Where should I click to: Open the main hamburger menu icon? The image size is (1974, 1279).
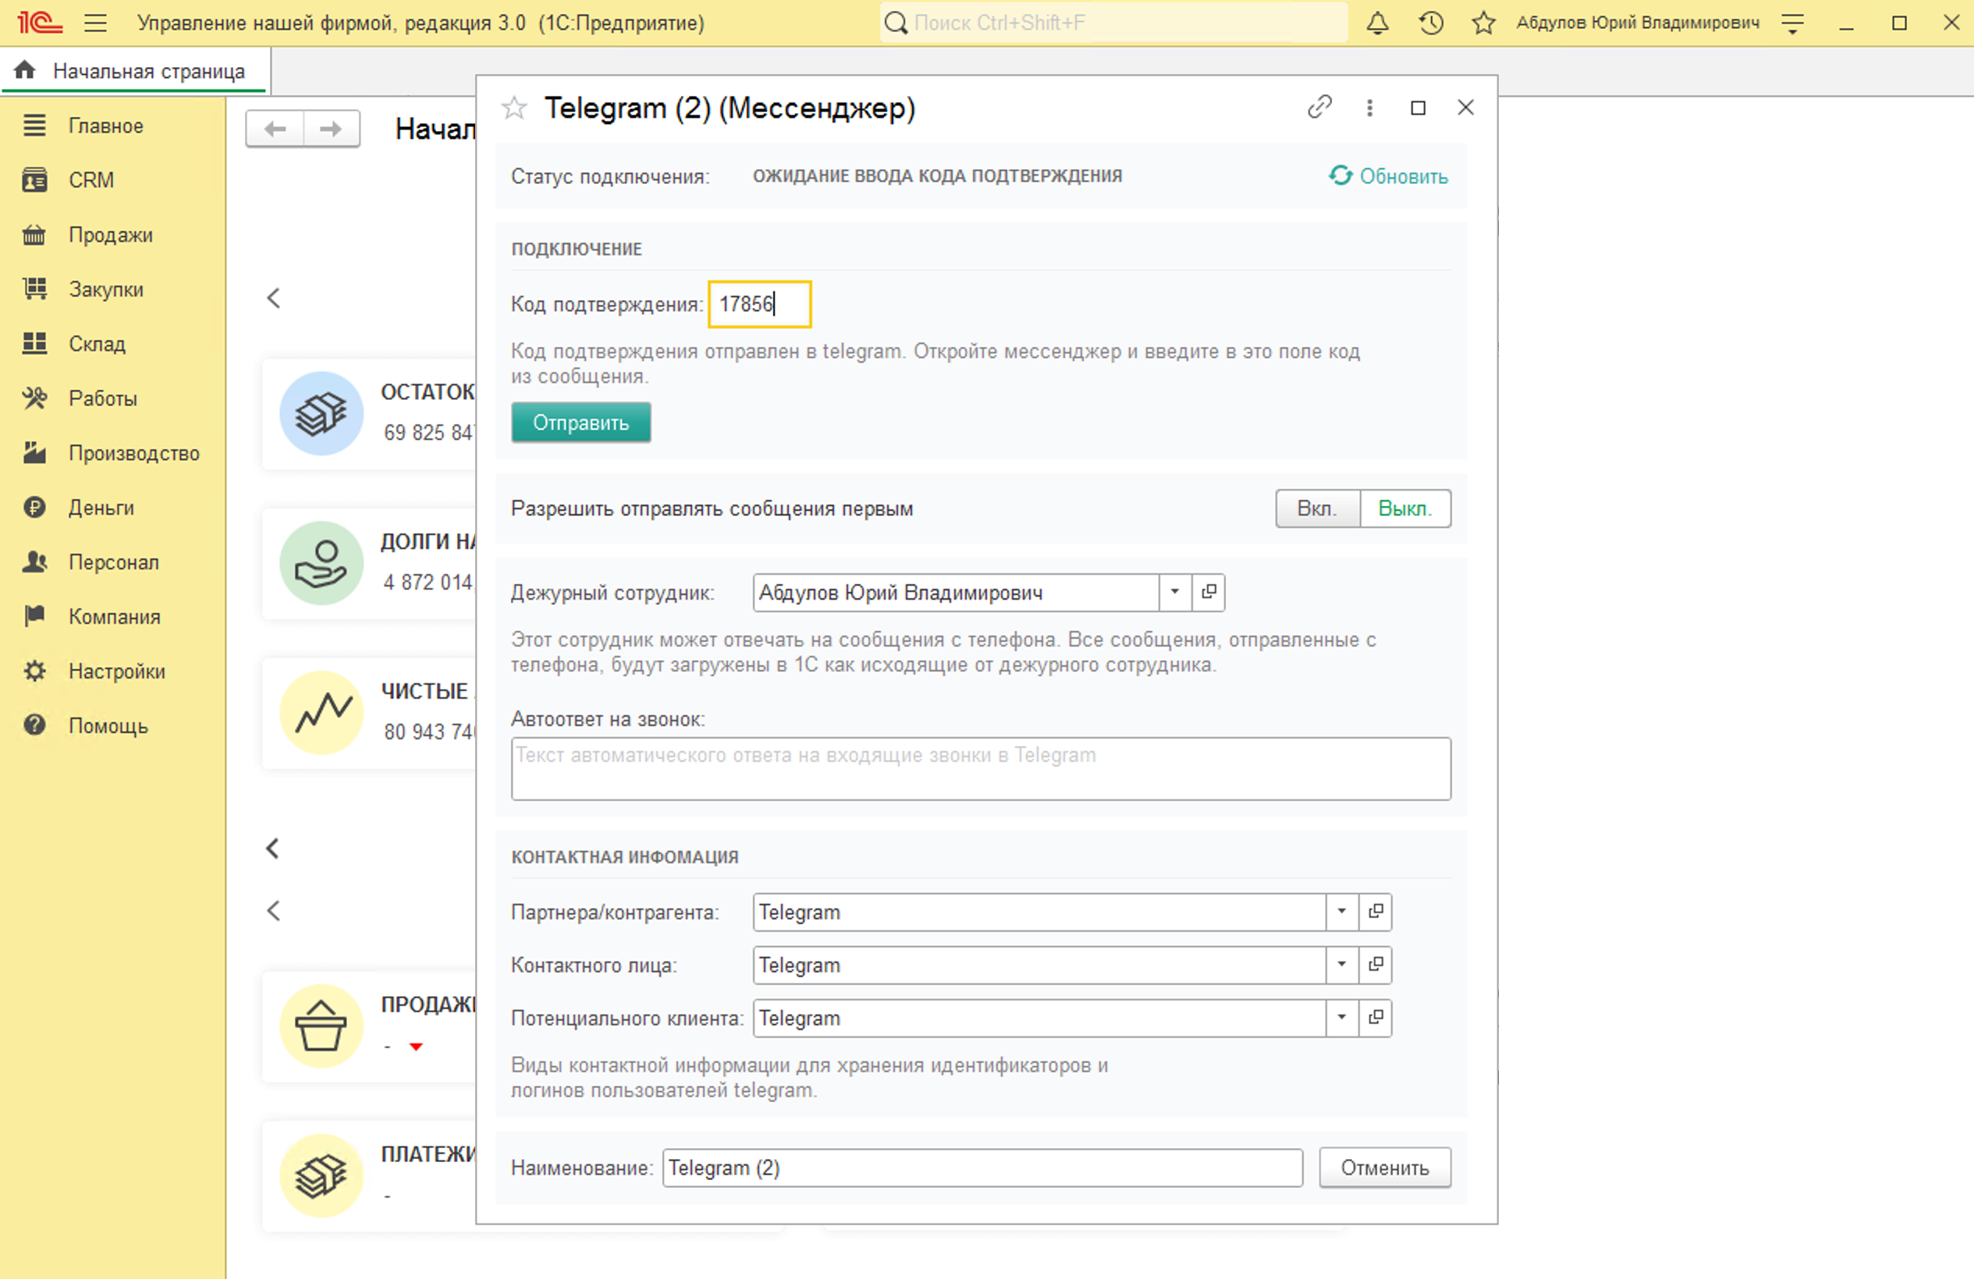coord(95,23)
